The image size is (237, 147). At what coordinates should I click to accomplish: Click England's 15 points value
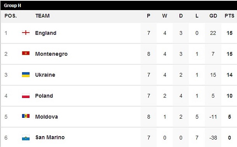[x=230, y=33]
